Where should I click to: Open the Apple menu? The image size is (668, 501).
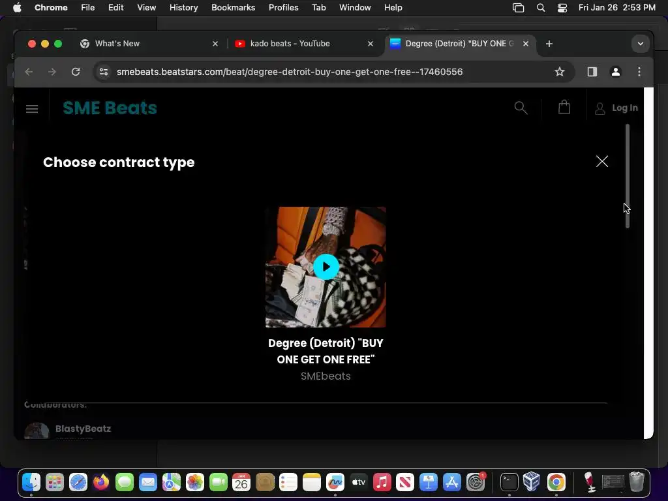(17, 7)
